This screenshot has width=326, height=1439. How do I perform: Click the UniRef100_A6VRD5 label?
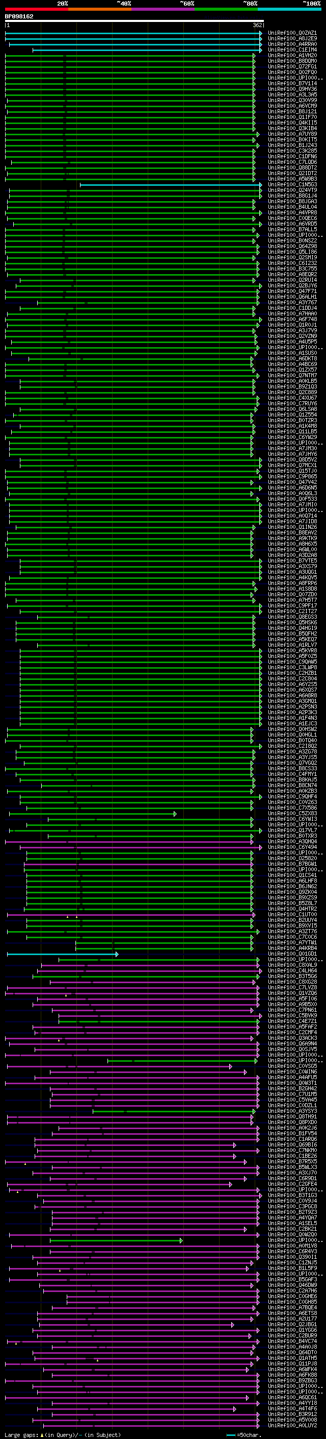click(x=292, y=224)
